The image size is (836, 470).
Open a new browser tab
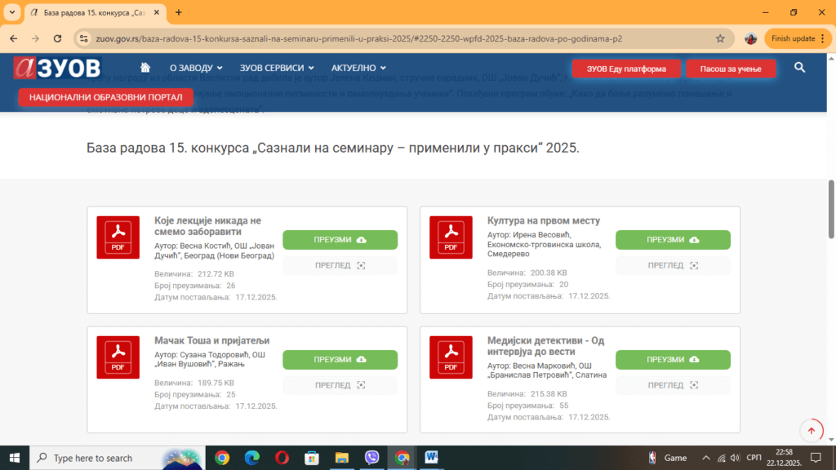pyautogui.click(x=179, y=12)
